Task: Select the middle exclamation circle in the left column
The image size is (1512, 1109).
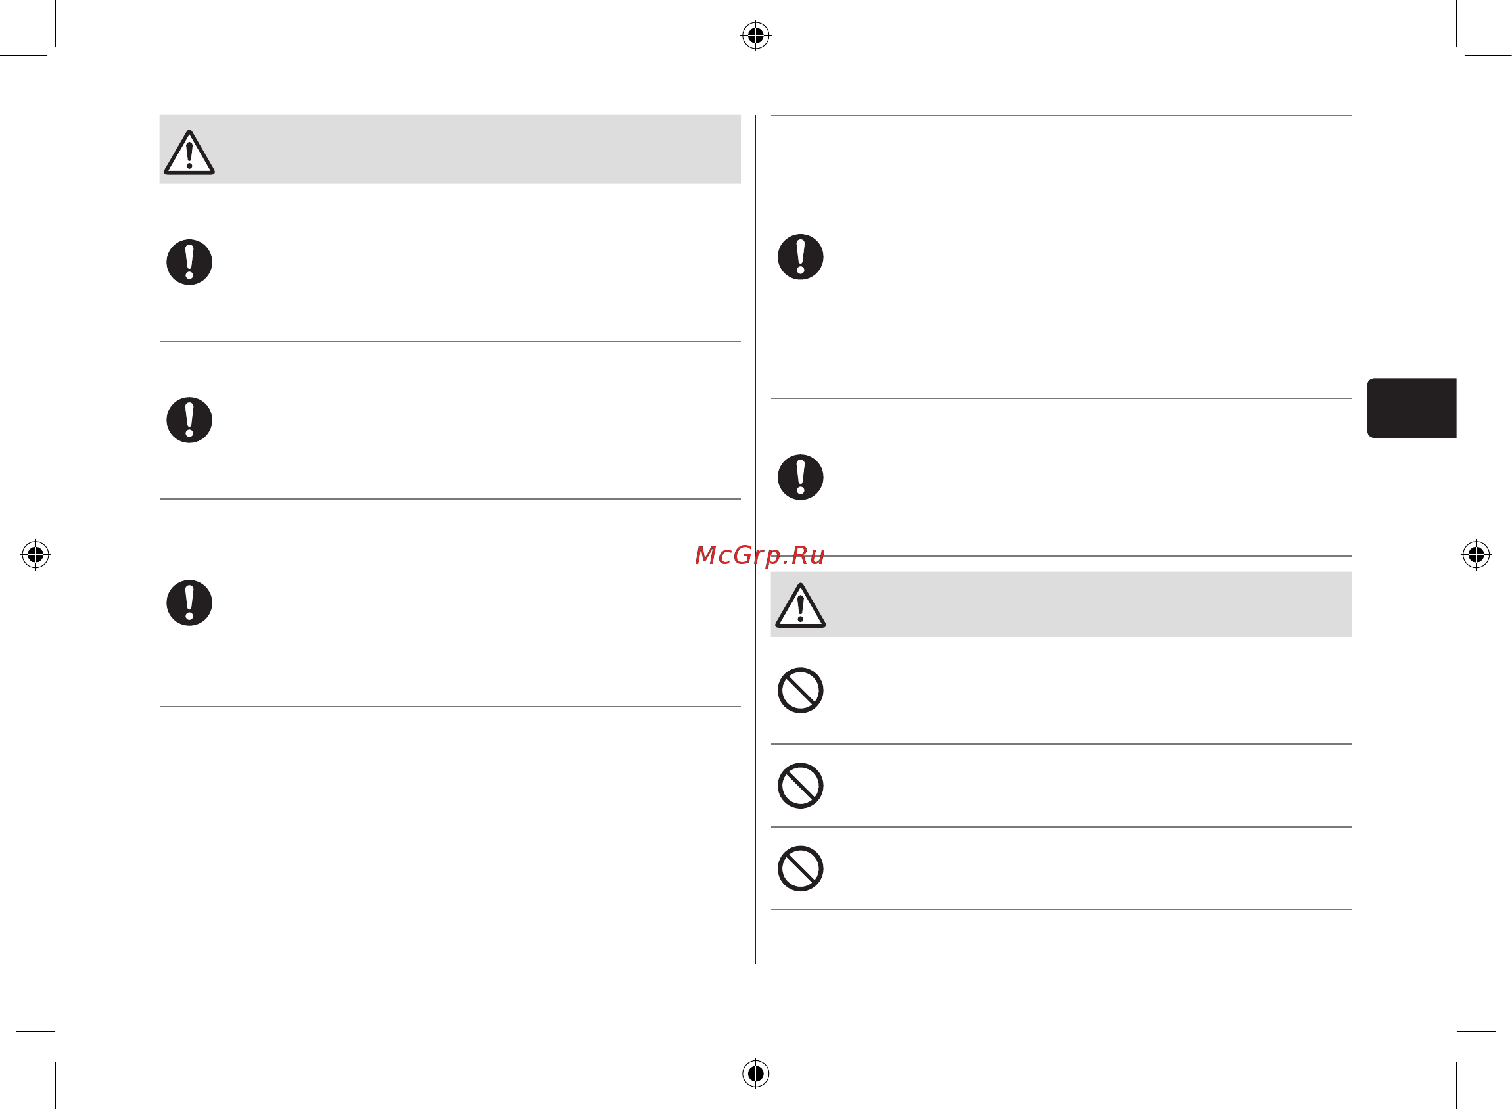Action: (x=189, y=419)
